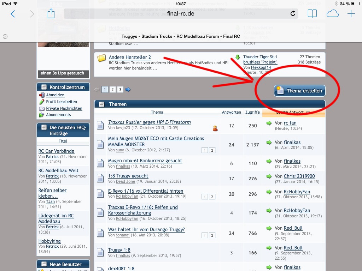Tap the address bar showing final-rc.de
This screenshot has width=362, height=271.
[180, 14]
